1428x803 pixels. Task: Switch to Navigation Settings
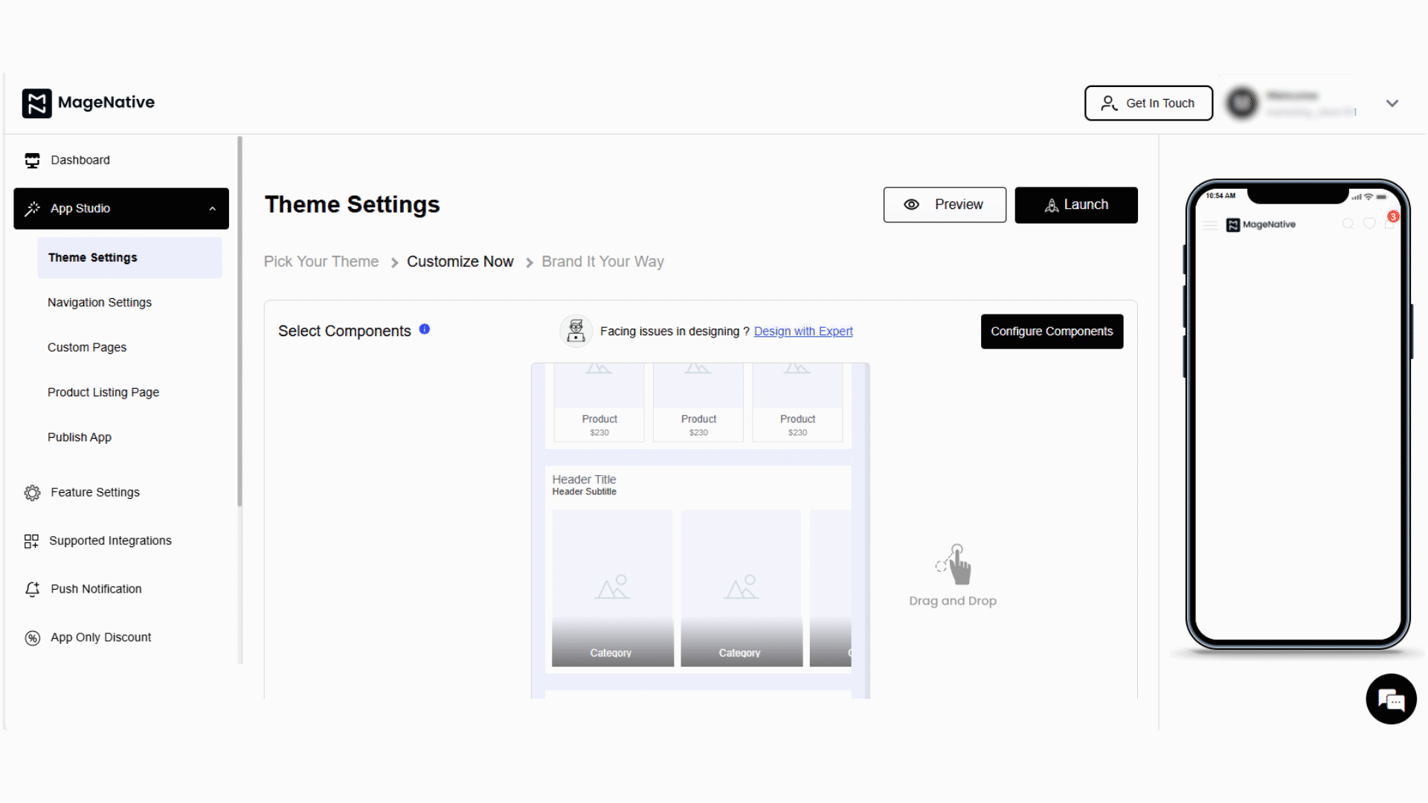(x=99, y=303)
